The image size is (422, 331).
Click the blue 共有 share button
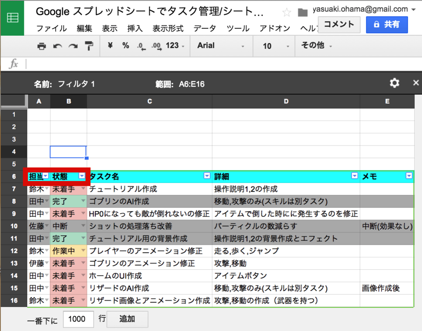pos(387,24)
